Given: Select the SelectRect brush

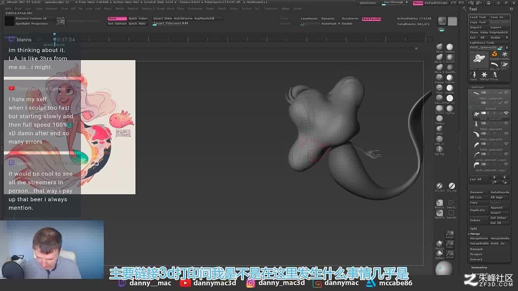Looking at the screenshot, I should pyautogui.click(x=451, y=214).
